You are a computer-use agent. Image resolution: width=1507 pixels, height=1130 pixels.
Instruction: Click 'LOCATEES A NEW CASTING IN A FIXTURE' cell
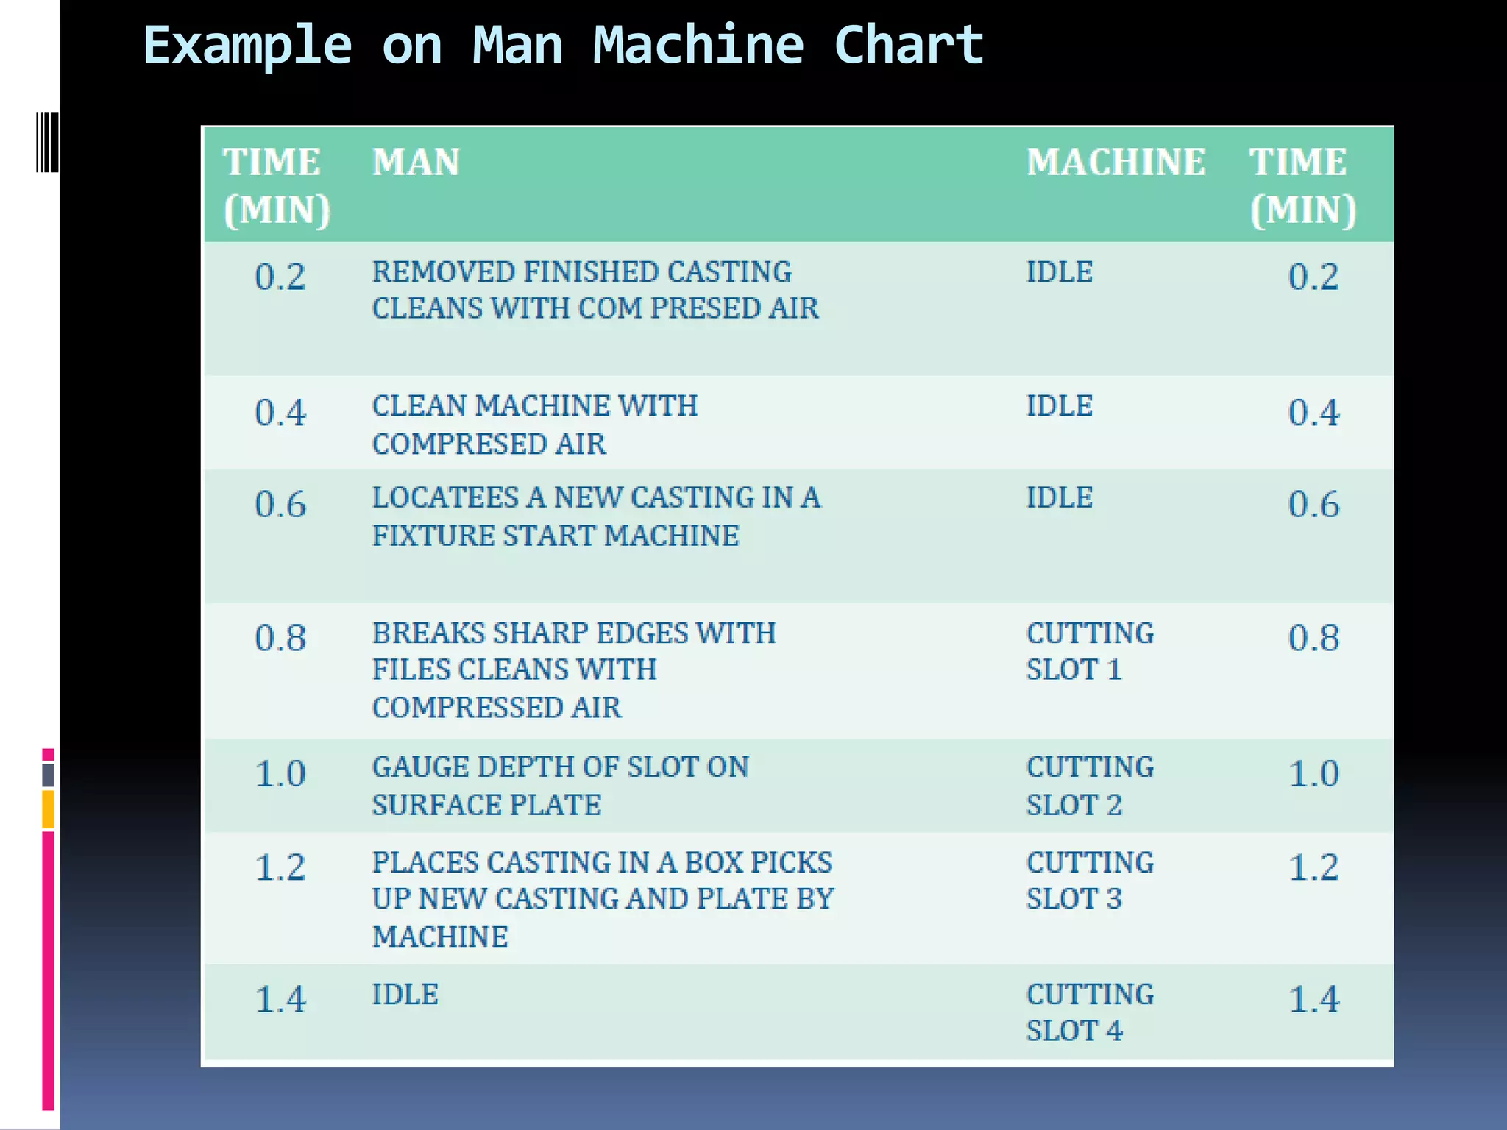click(596, 516)
